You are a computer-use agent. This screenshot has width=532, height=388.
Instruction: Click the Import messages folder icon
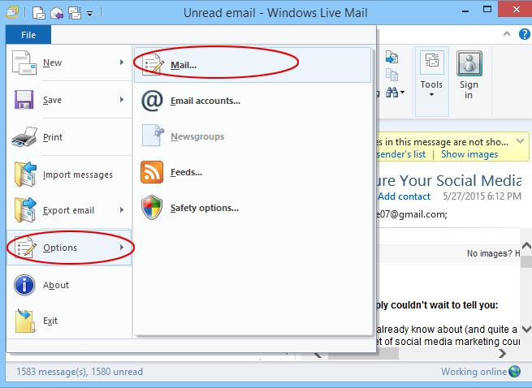click(25, 175)
